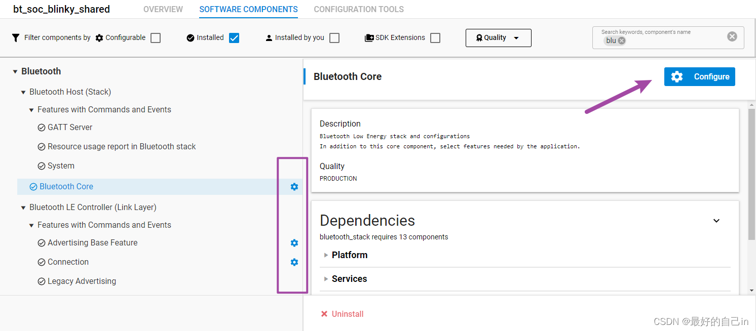Screen dimensions: 756x331
Task: Click the SDK Extensions folder icon
Action: coord(369,38)
